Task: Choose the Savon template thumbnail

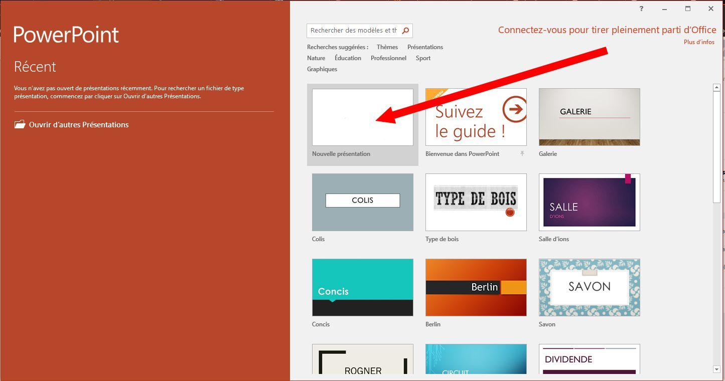Action: tap(590, 288)
